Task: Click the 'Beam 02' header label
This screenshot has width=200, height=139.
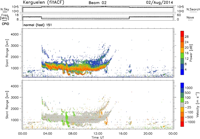Action: [97, 3]
